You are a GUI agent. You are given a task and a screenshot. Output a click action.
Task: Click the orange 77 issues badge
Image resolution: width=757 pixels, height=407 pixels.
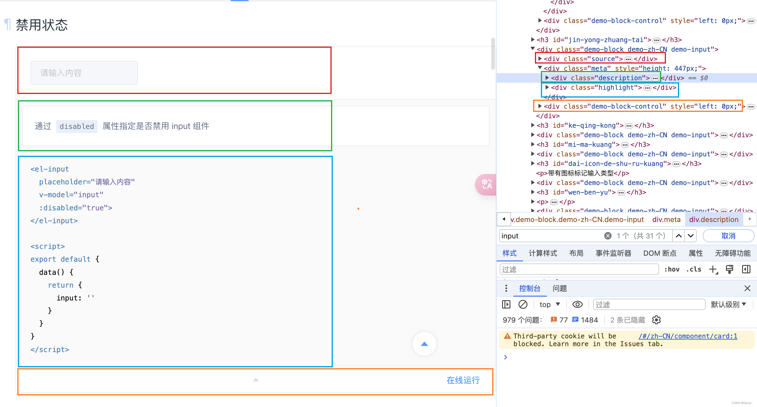tap(559, 320)
